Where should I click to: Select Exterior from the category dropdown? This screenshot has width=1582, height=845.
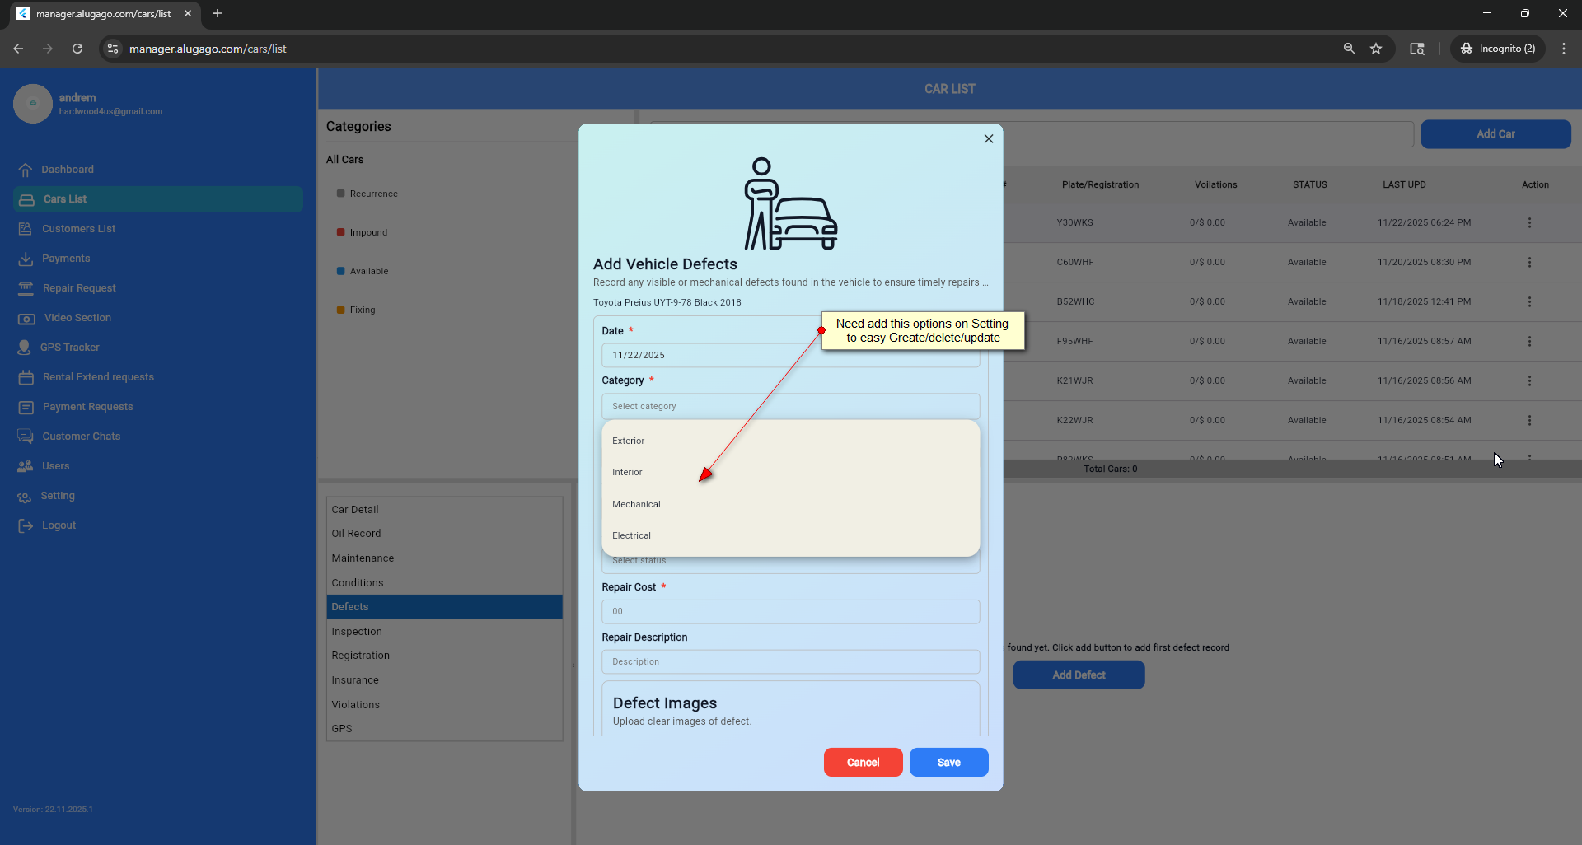[629, 441]
